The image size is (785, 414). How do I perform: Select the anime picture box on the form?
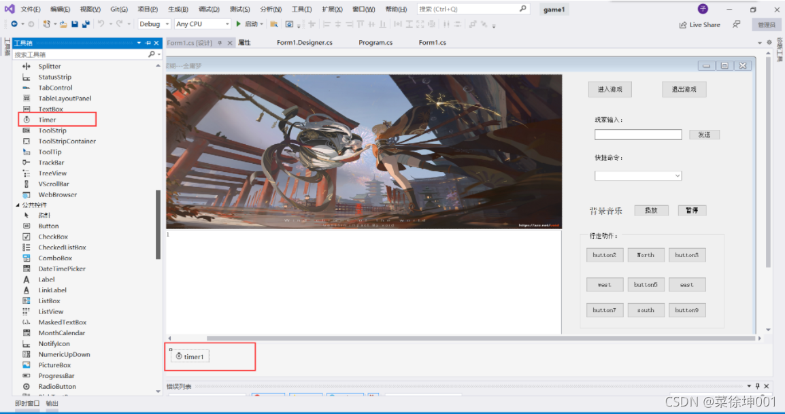coord(364,152)
